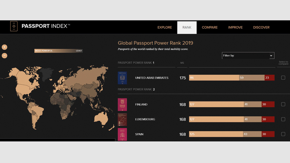The height and width of the screenshot is (163, 290).
Task: Click the Luxembourg country name
Action: (145, 120)
